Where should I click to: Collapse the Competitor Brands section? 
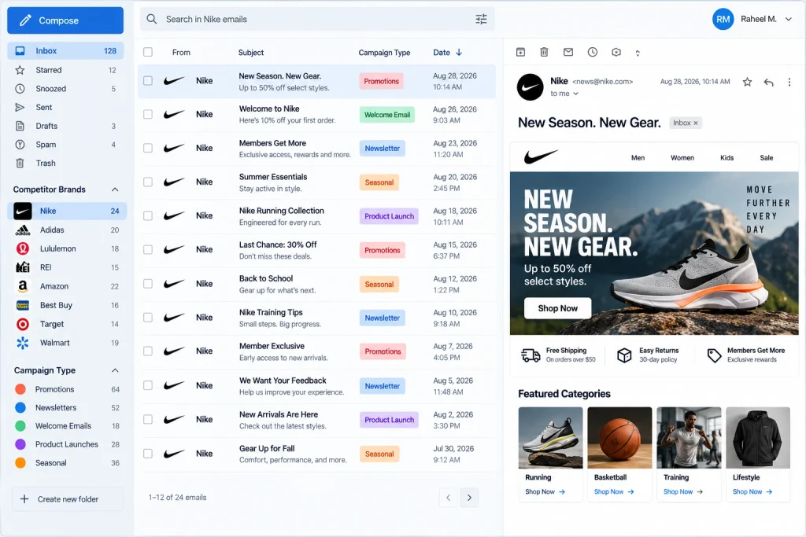[115, 189]
